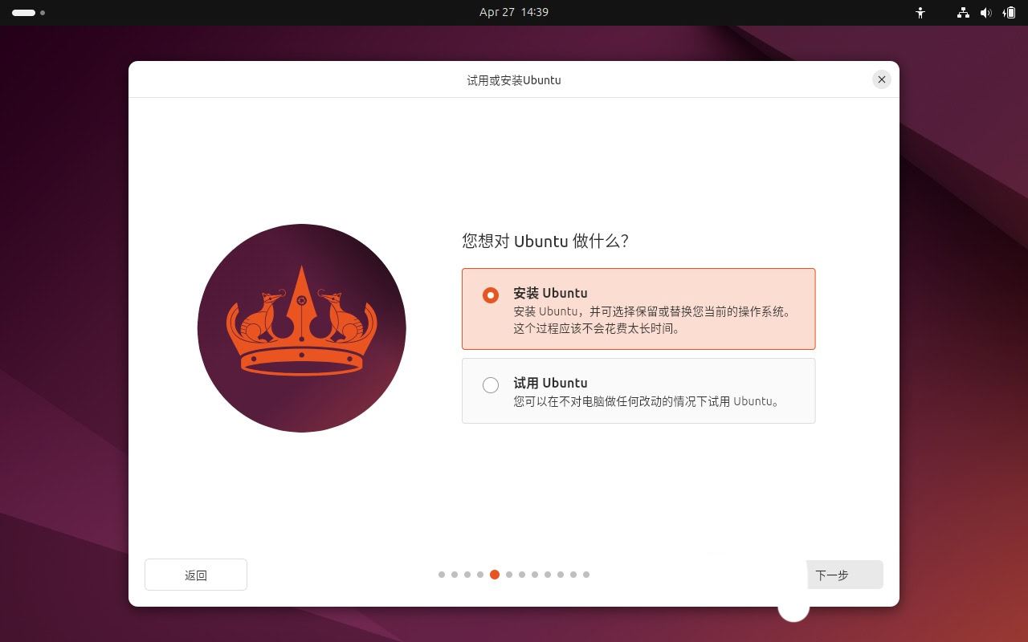Click the 试用或安装Ubuntu title bar
This screenshot has height=642, width=1028.
point(514,79)
